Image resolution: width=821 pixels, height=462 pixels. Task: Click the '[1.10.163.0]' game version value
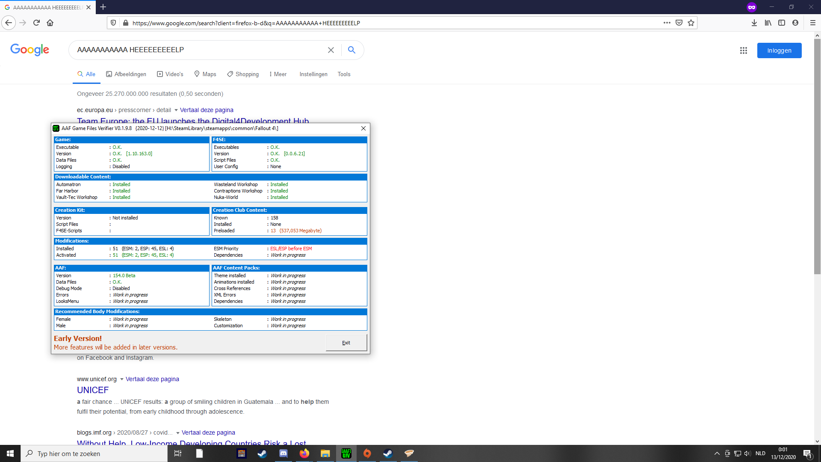coord(139,154)
